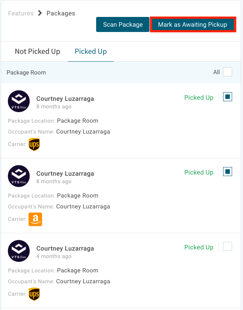The width and height of the screenshot is (243, 310).
Task: Click the UPS carrier logo on third package
Action: [x=34, y=294]
